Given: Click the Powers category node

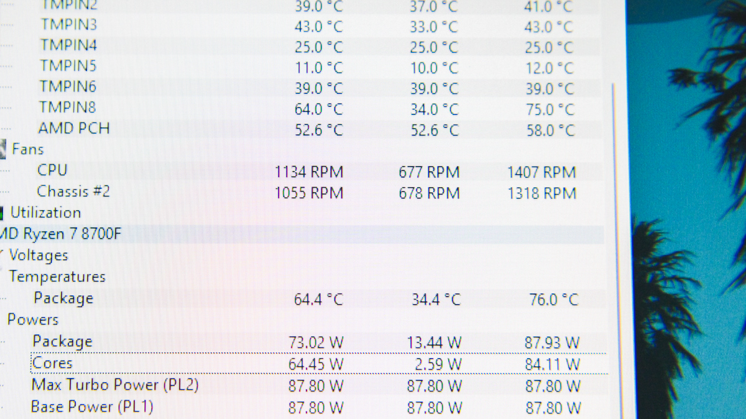Looking at the screenshot, I should (33, 320).
